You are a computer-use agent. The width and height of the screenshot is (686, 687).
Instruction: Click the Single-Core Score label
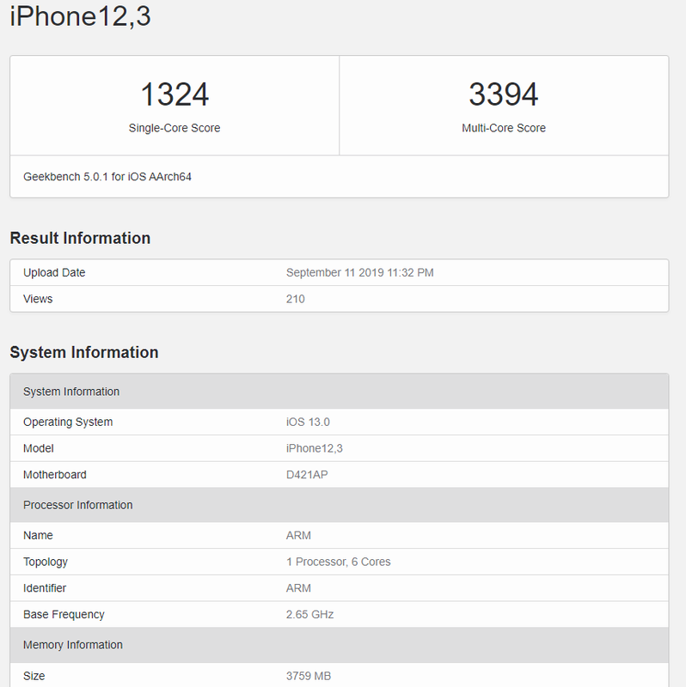click(x=175, y=128)
